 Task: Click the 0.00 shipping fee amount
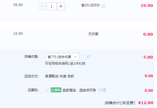(149, 76)
